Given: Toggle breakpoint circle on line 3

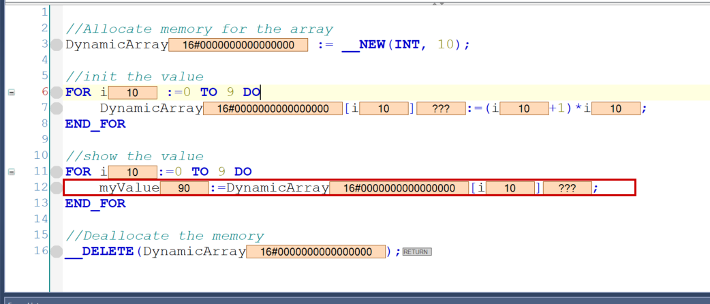Looking at the screenshot, I should 56,45.
